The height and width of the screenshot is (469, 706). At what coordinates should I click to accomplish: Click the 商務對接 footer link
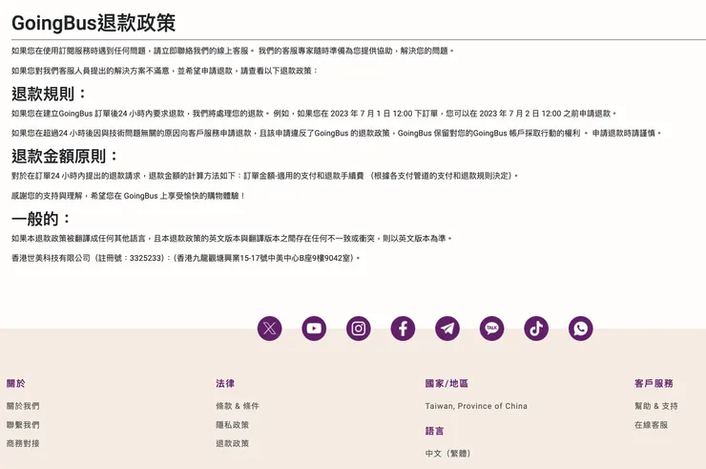click(23, 443)
